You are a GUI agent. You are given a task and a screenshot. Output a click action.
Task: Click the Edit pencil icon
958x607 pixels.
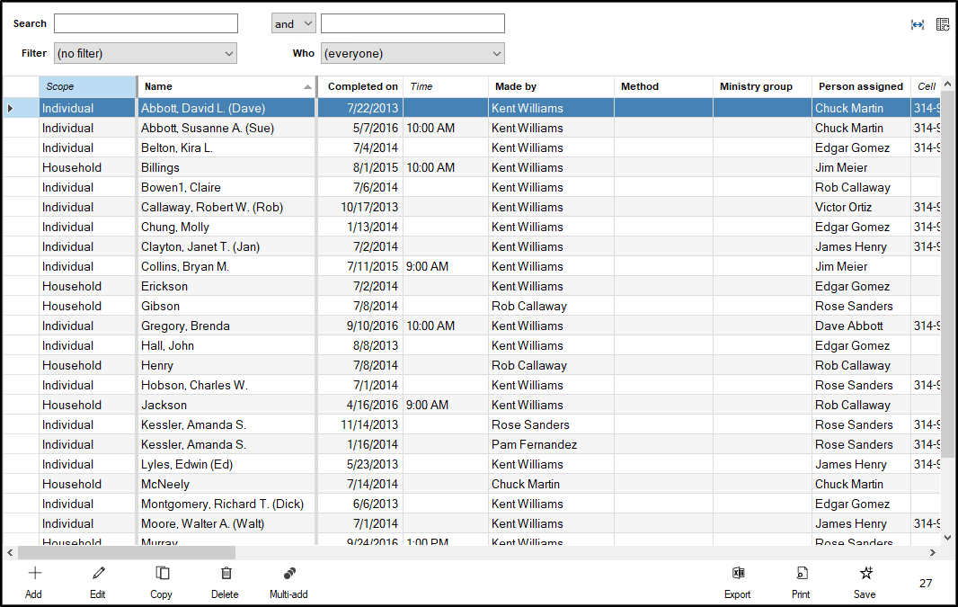click(98, 574)
